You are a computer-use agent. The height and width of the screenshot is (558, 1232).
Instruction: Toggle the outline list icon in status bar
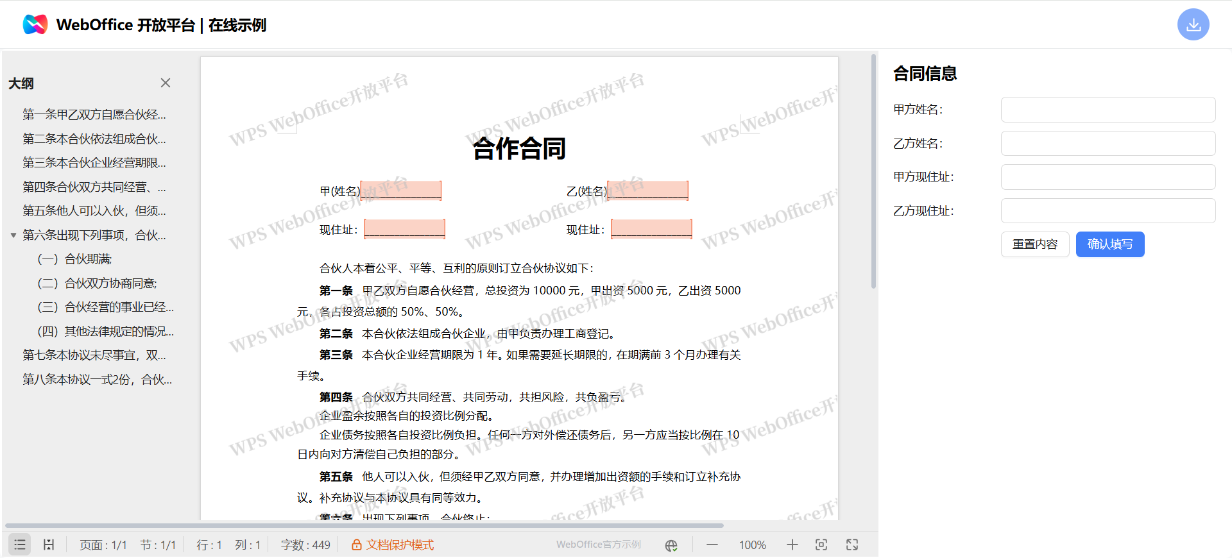(20, 545)
